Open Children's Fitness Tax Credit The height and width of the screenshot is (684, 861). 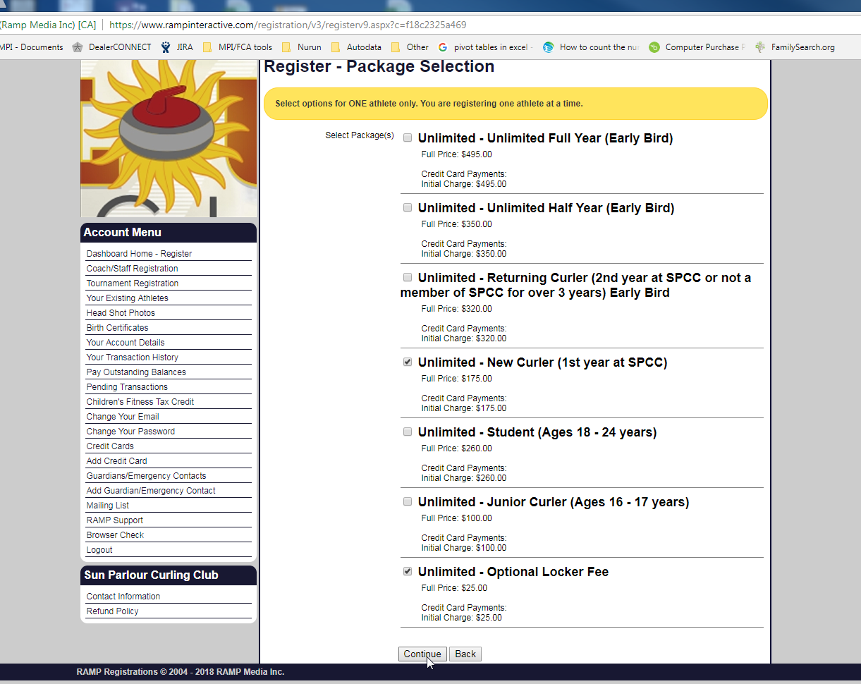(140, 402)
